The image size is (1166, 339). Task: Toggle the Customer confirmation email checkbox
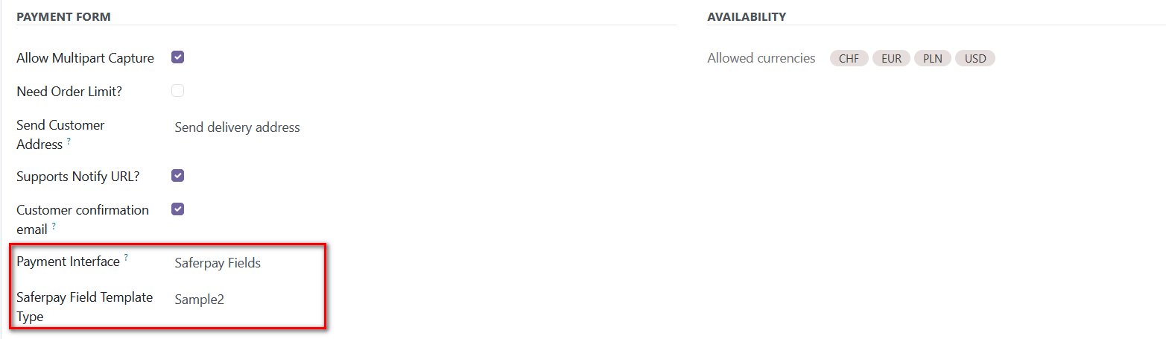pos(177,209)
